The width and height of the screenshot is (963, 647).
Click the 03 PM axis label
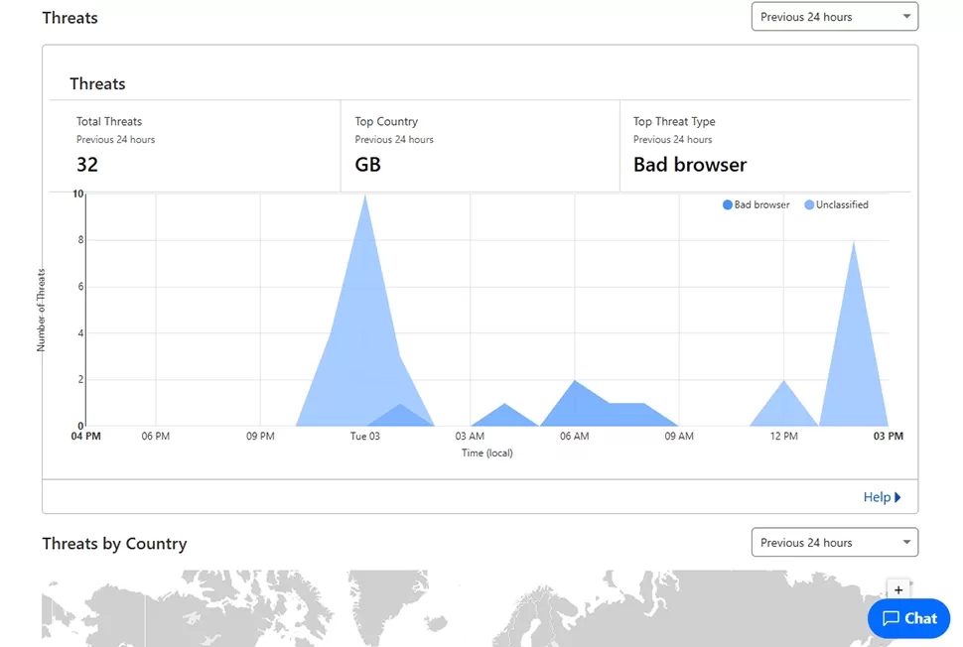889,436
